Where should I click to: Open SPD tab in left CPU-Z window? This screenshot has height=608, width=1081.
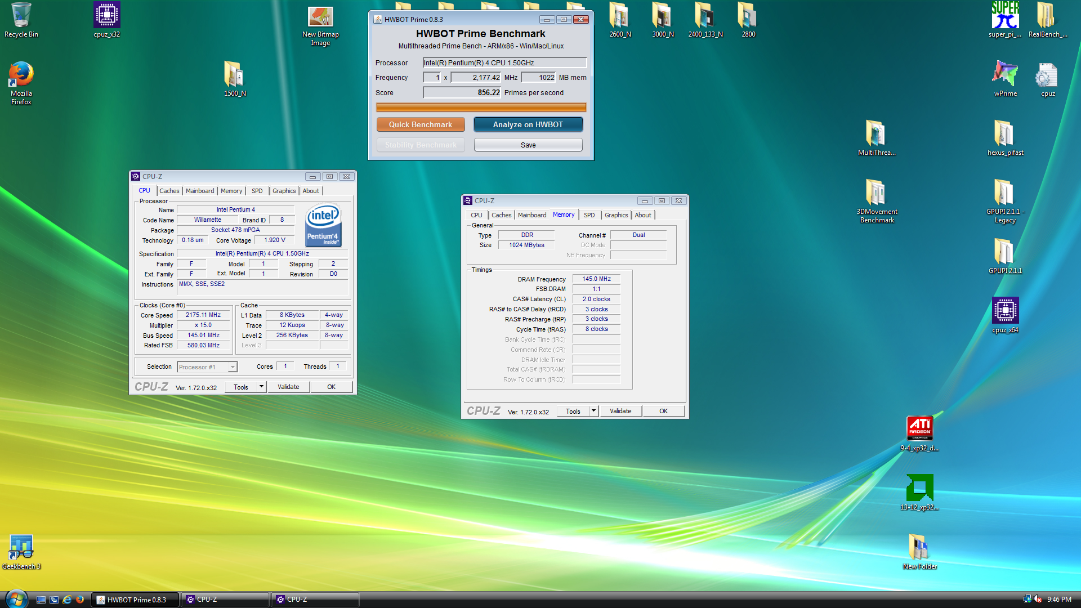click(257, 191)
